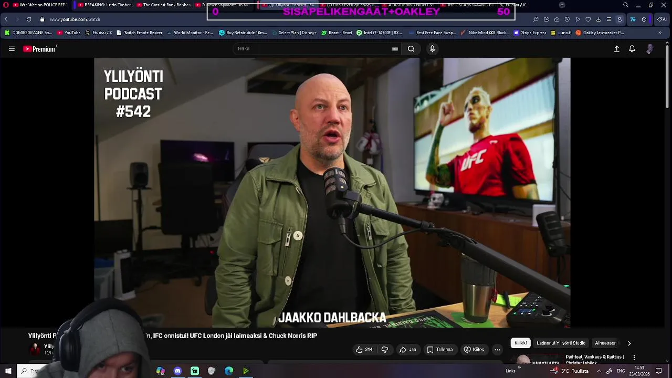Screen dimensions: 672x378
Task: Dislike the video
Action: pyautogui.click(x=384, y=350)
